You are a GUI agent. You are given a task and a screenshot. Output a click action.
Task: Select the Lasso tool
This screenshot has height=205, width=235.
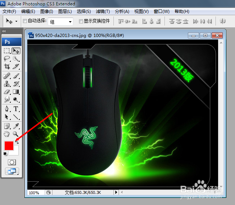(7, 59)
